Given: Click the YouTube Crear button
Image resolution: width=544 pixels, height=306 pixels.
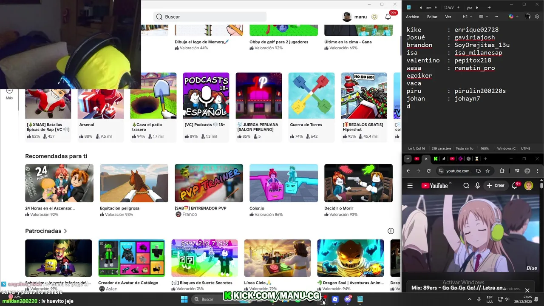Looking at the screenshot, I should tap(496, 185).
